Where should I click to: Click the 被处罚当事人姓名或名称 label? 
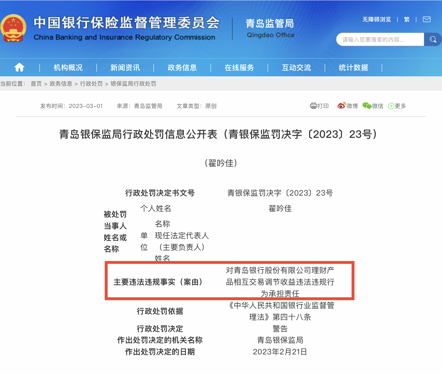click(115, 231)
